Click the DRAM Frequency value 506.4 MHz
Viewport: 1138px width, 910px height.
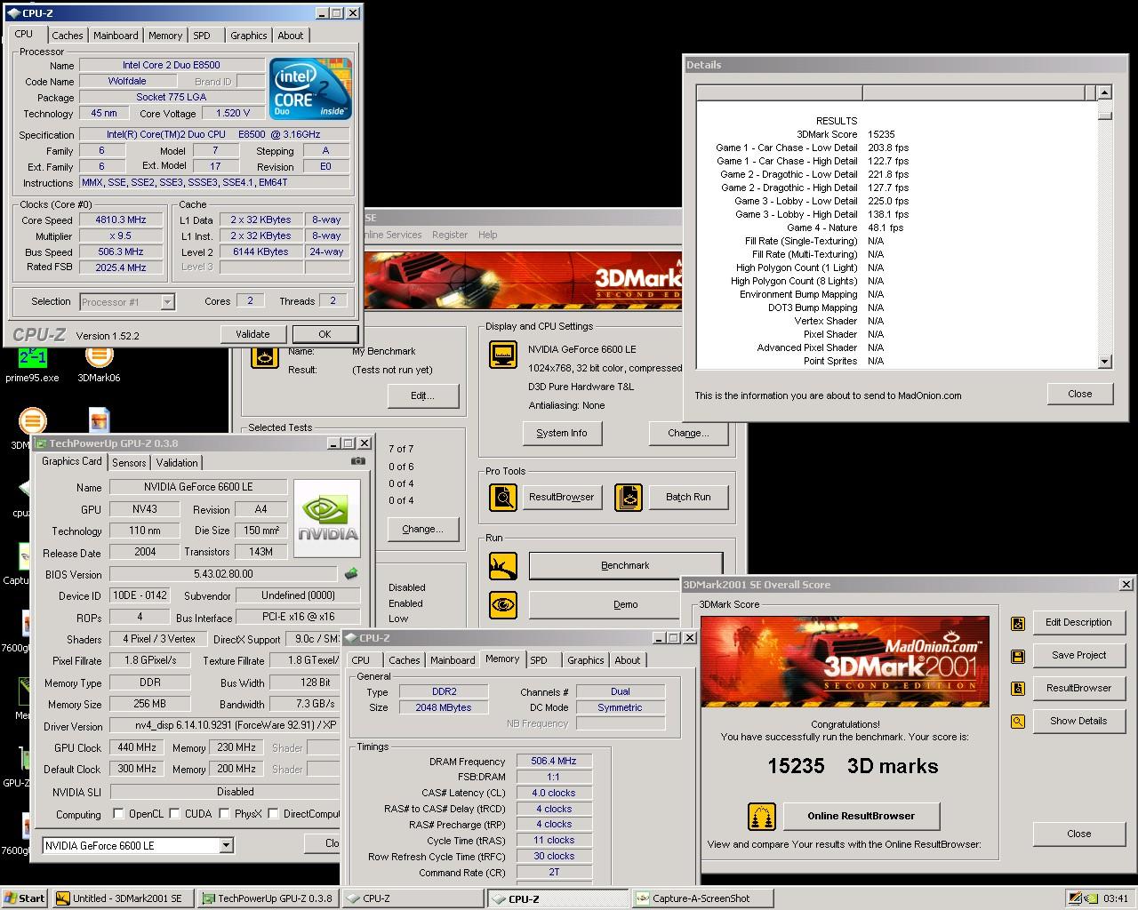tap(554, 761)
